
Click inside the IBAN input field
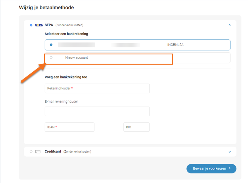click(69, 127)
